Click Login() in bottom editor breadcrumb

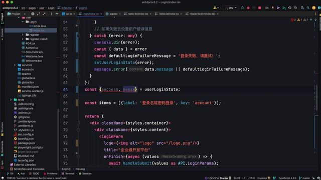66,169
